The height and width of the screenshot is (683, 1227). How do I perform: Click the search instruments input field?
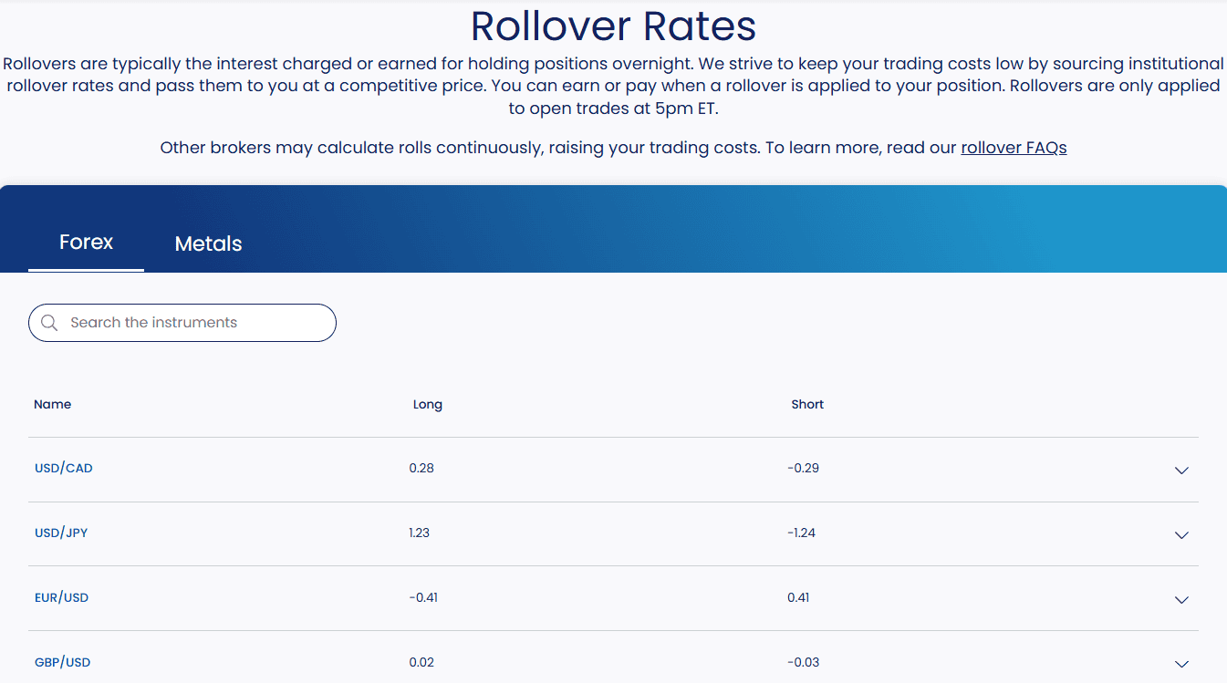point(182,322)
